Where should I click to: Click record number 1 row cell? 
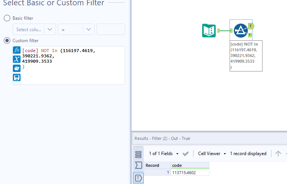click(x=157, y=173)
